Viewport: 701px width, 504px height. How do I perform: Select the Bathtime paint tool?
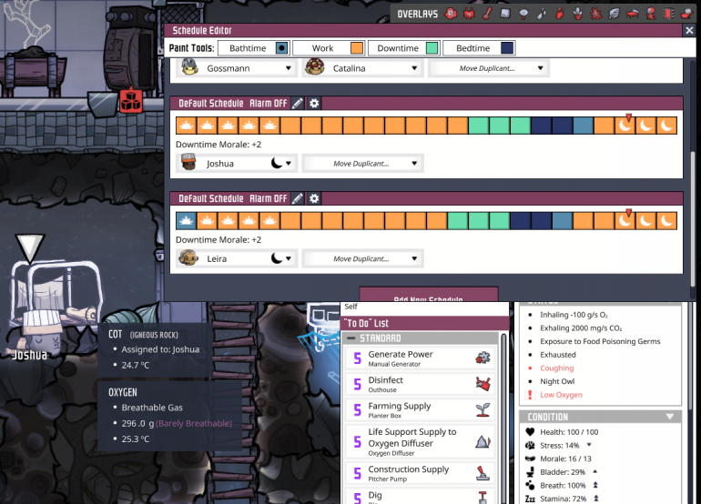[x=253, y=48]
